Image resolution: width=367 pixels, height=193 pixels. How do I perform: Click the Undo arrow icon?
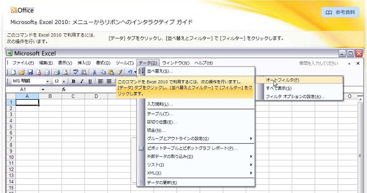130,72
